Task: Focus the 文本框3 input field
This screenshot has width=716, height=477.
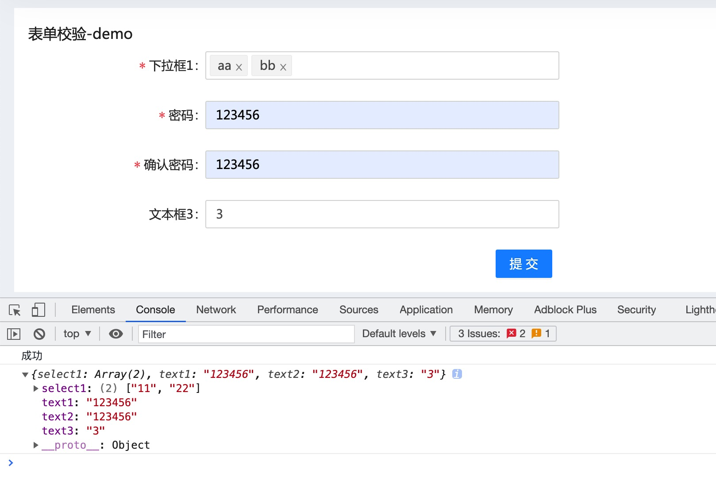Action: click(x=382, y=214)
